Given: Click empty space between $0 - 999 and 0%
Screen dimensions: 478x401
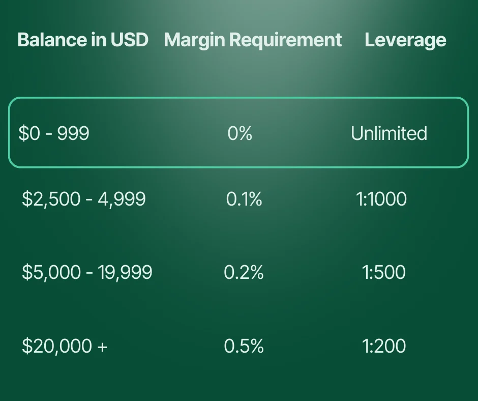Looking at the screenshot, I should tap(158, 133).
